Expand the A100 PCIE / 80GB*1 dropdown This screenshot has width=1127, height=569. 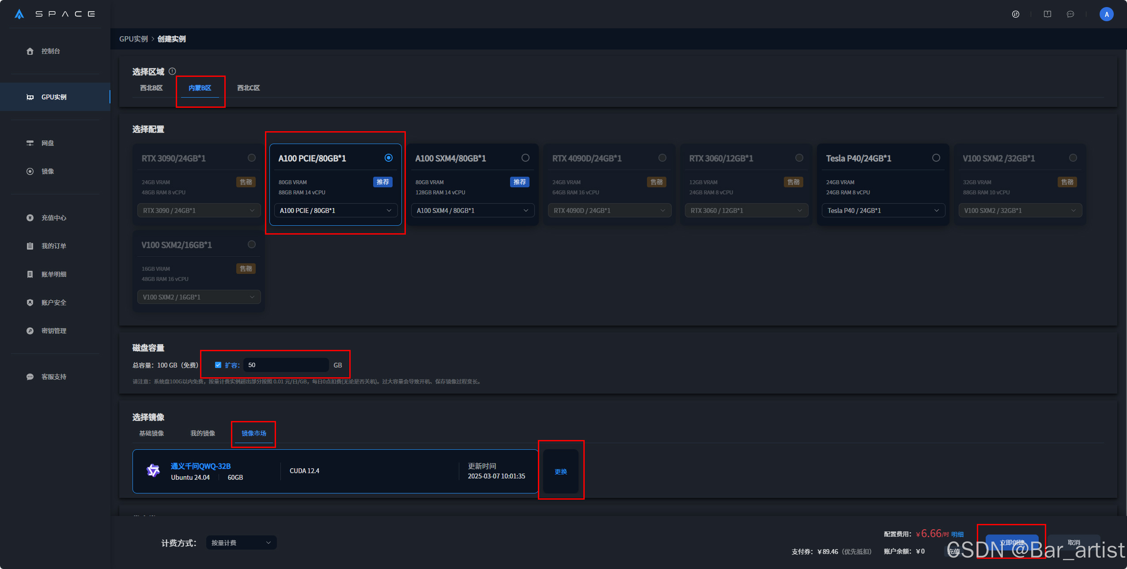[335, 210]
